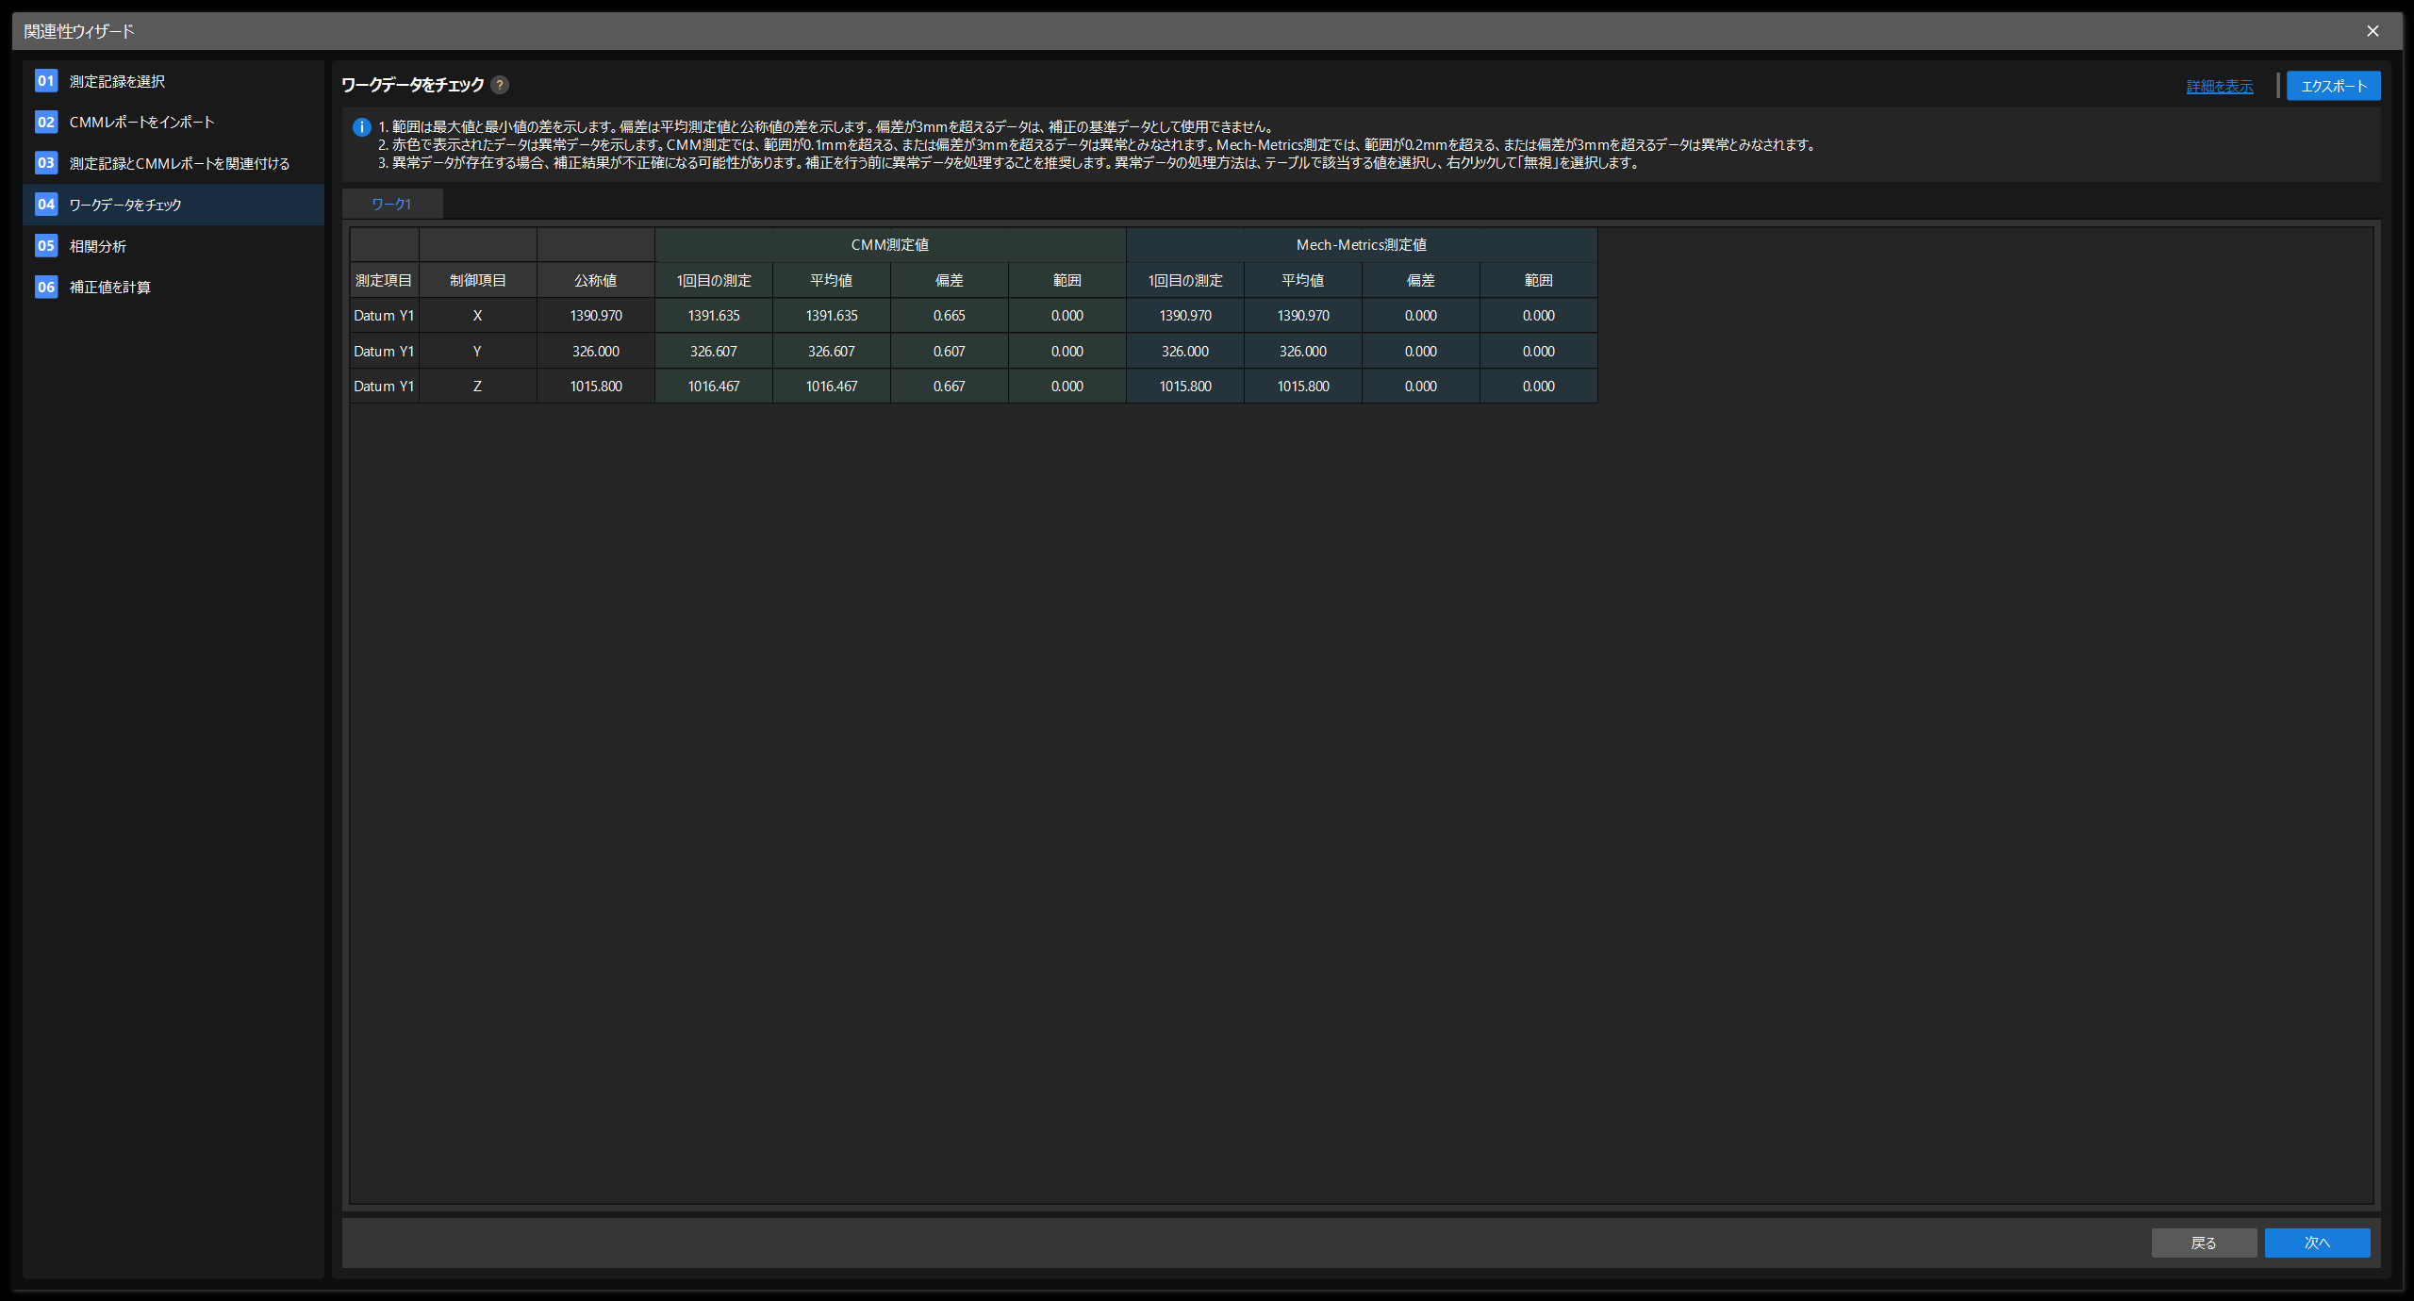
Task: Select Datum Y1 cell in X row
Action: [384, 316]
